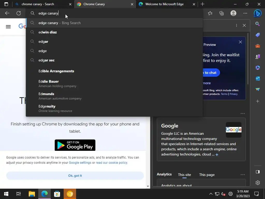Viewport: 265px width, 199px height.
Task: Choose the Edible Arrangements suggestion
Action: point(114,71)
